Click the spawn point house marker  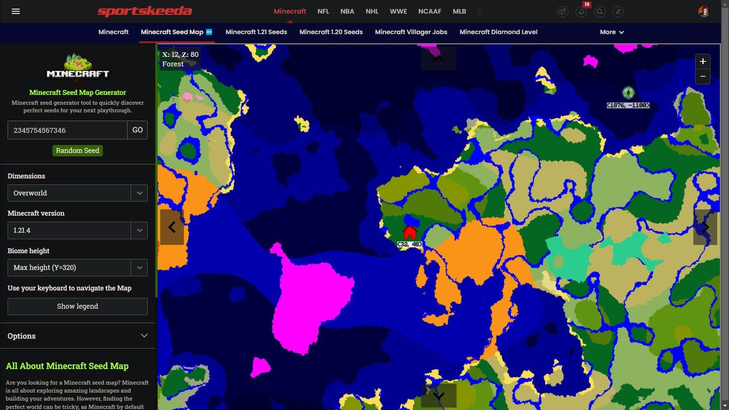410,233
